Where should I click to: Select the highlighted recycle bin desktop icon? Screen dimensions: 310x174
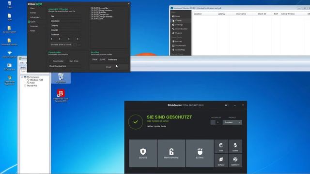click(61, 78)
